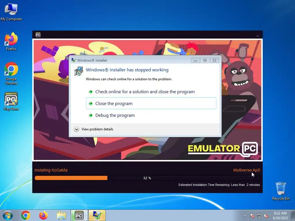The image size is (295, 221).
Task: Open Action Center flag in tray
Action: [x=252, y=216]
